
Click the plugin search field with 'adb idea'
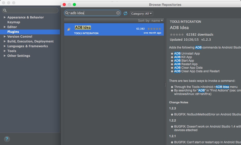point(92,13)
